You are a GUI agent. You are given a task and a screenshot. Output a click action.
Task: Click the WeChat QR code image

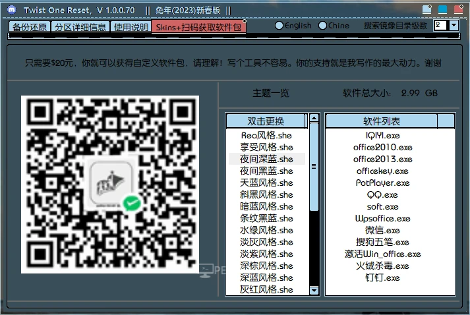pos(110,185)
